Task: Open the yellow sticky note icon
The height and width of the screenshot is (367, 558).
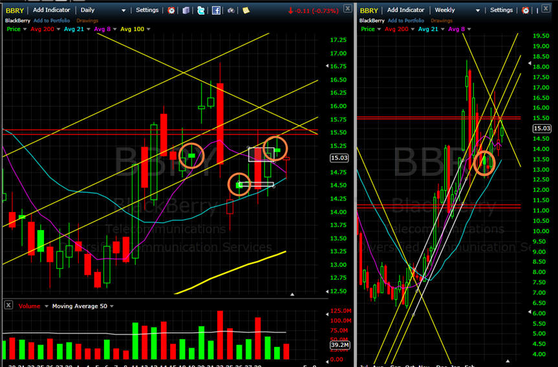Action: [246, 10]
